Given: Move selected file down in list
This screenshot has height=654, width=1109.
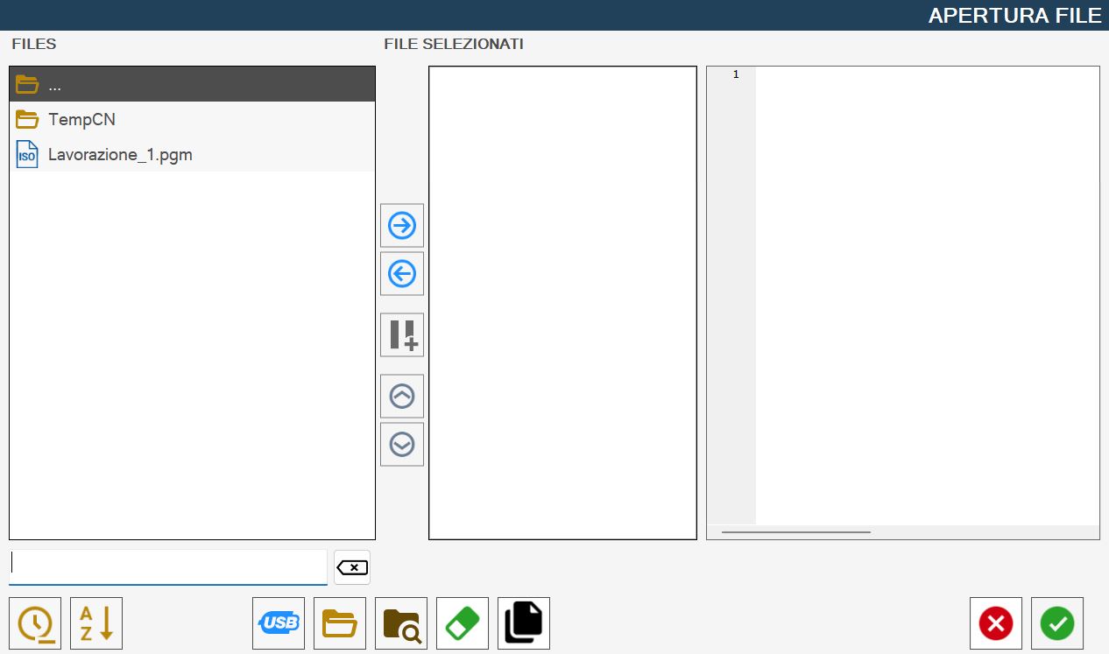Looking at the screenshot, I should click(402, 445).
